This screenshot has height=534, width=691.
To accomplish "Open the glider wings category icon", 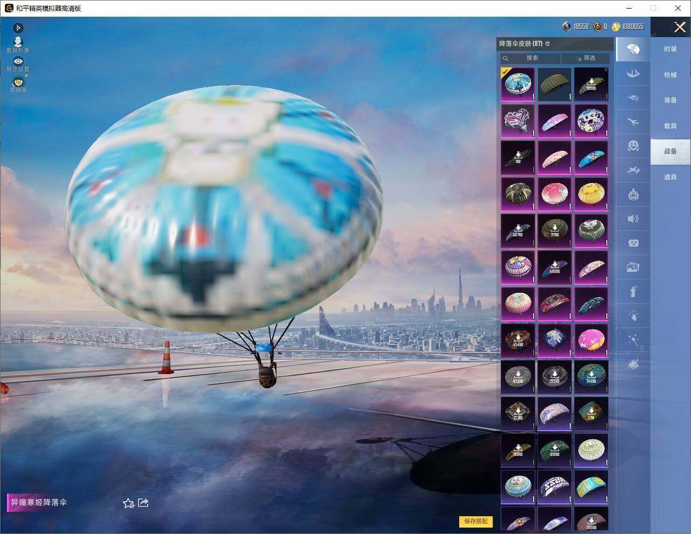I will pos(633,73).
